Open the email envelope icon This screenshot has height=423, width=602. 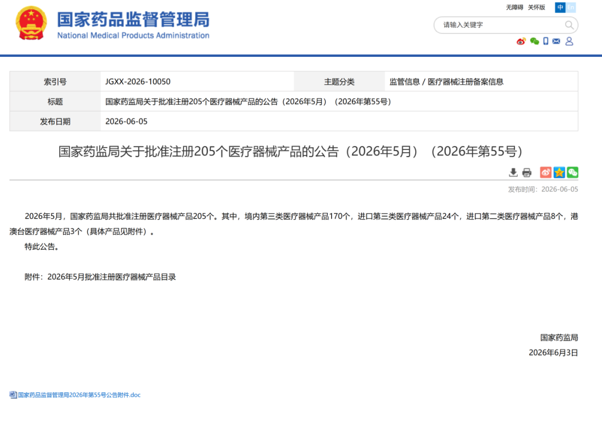tap(556, 41)
